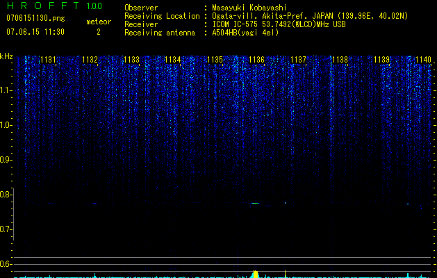Click the 1133 time marker

[131, 60]
